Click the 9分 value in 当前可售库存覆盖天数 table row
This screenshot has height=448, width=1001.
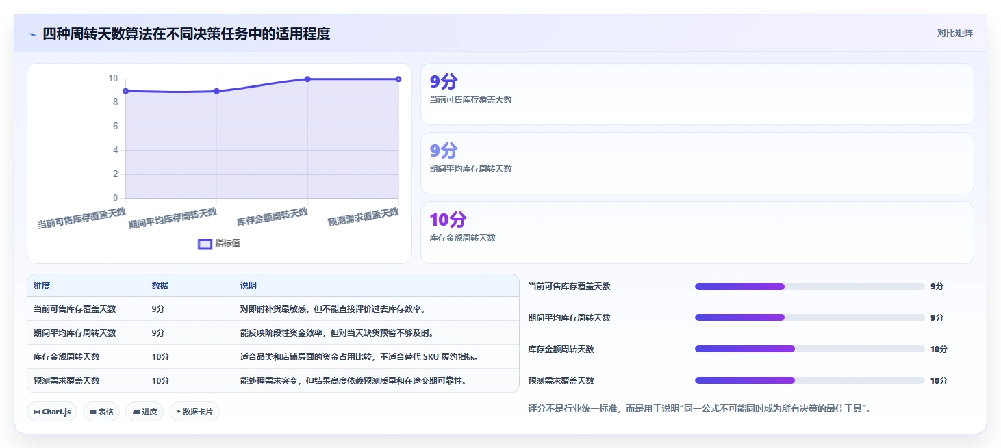click(x=158, y=309)
